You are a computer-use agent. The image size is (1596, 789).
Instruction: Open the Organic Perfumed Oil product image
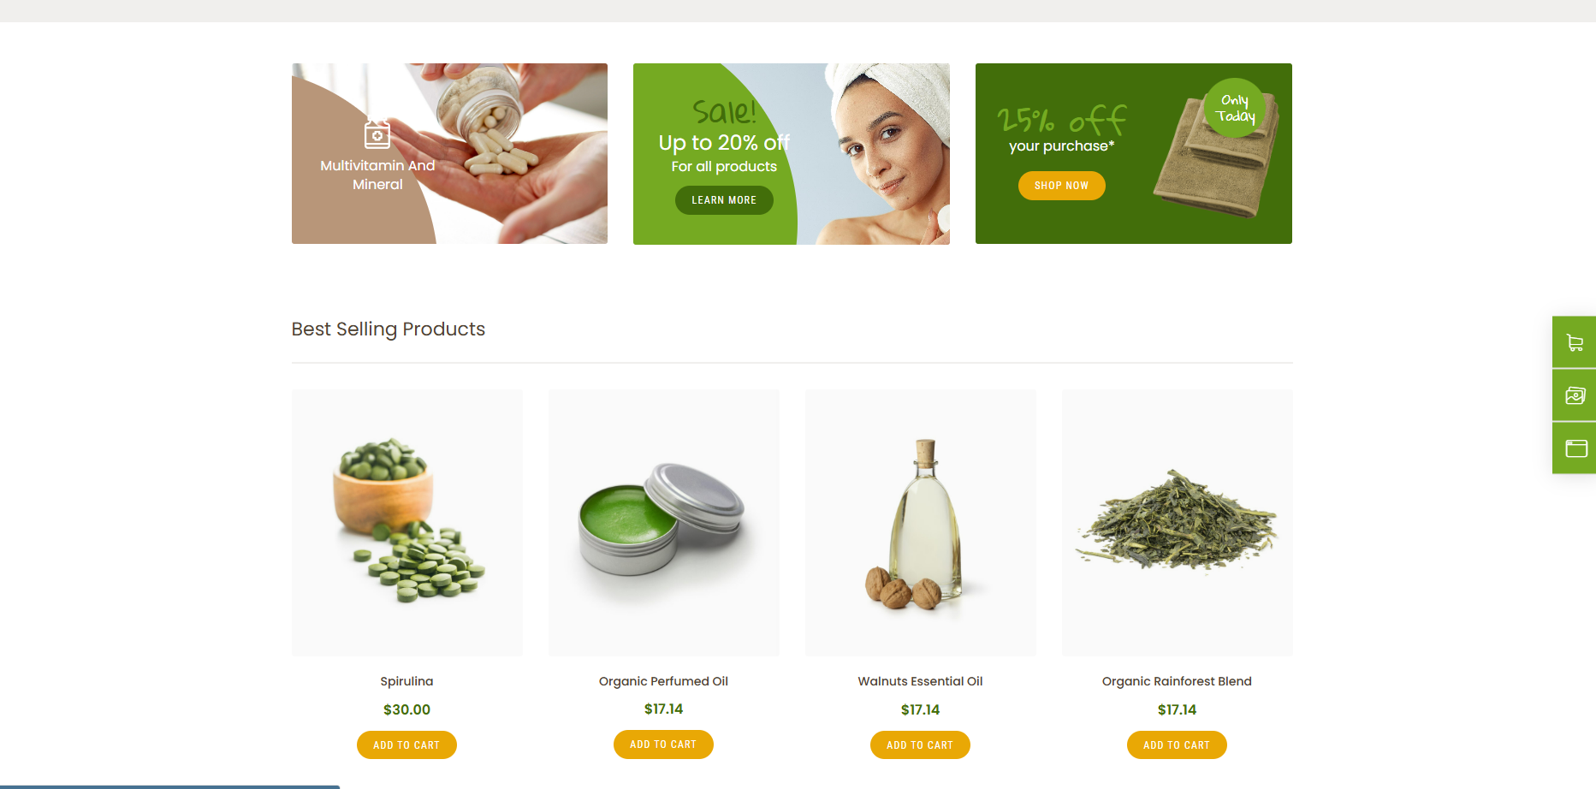coord(664,523)
